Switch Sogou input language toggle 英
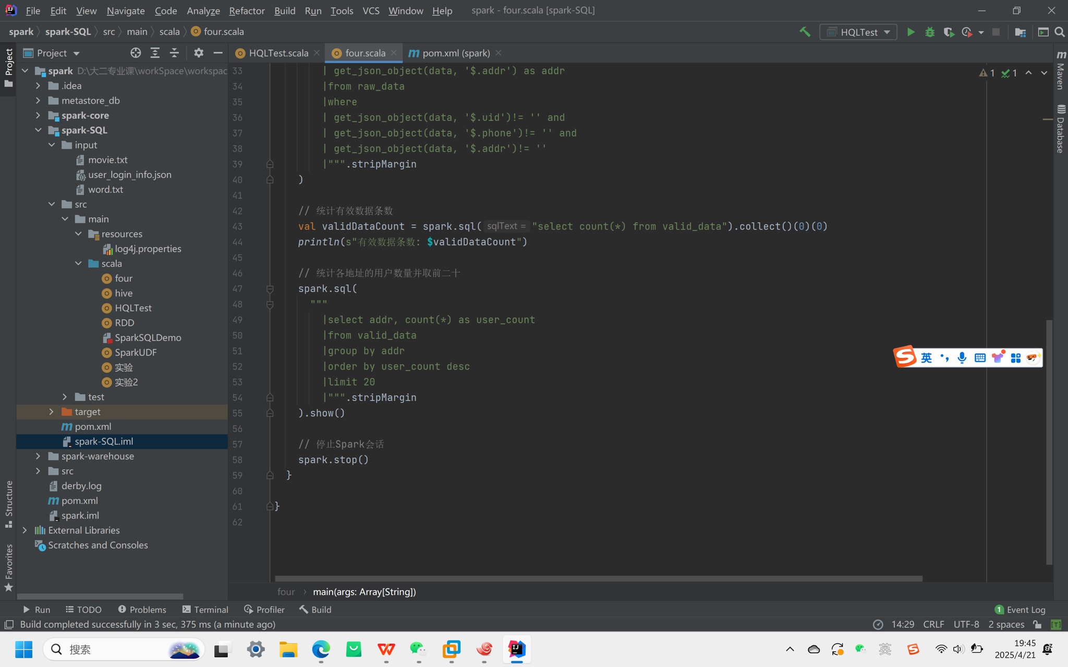Screen dimensions: 1068x667 click(926, 357)
